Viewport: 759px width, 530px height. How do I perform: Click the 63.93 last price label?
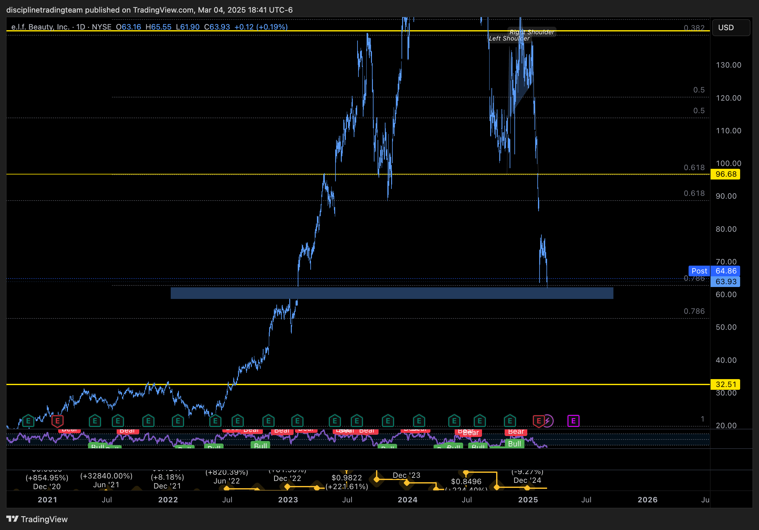726,282
